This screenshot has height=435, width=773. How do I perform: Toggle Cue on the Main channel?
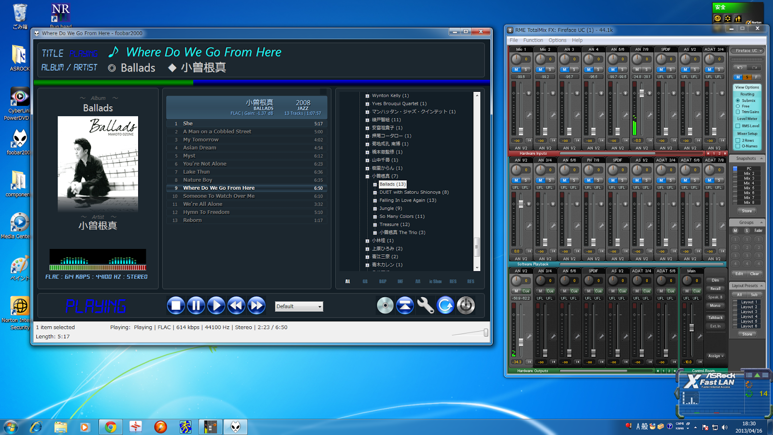coord(697,291)
